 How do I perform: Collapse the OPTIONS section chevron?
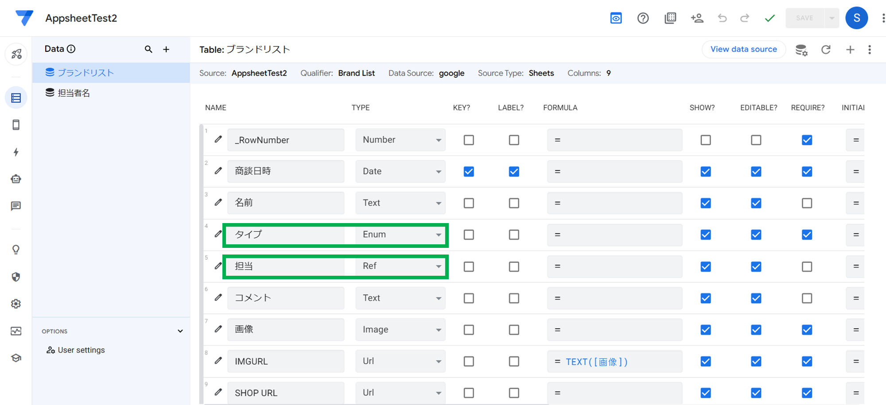pos(180,331)
